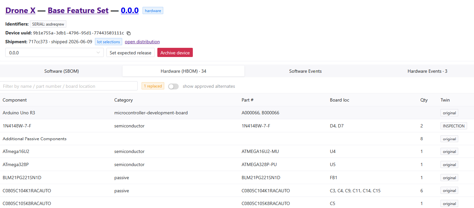474x208 pixels.
Task: Click part number A000066, B000066
Action: (260, 113)
